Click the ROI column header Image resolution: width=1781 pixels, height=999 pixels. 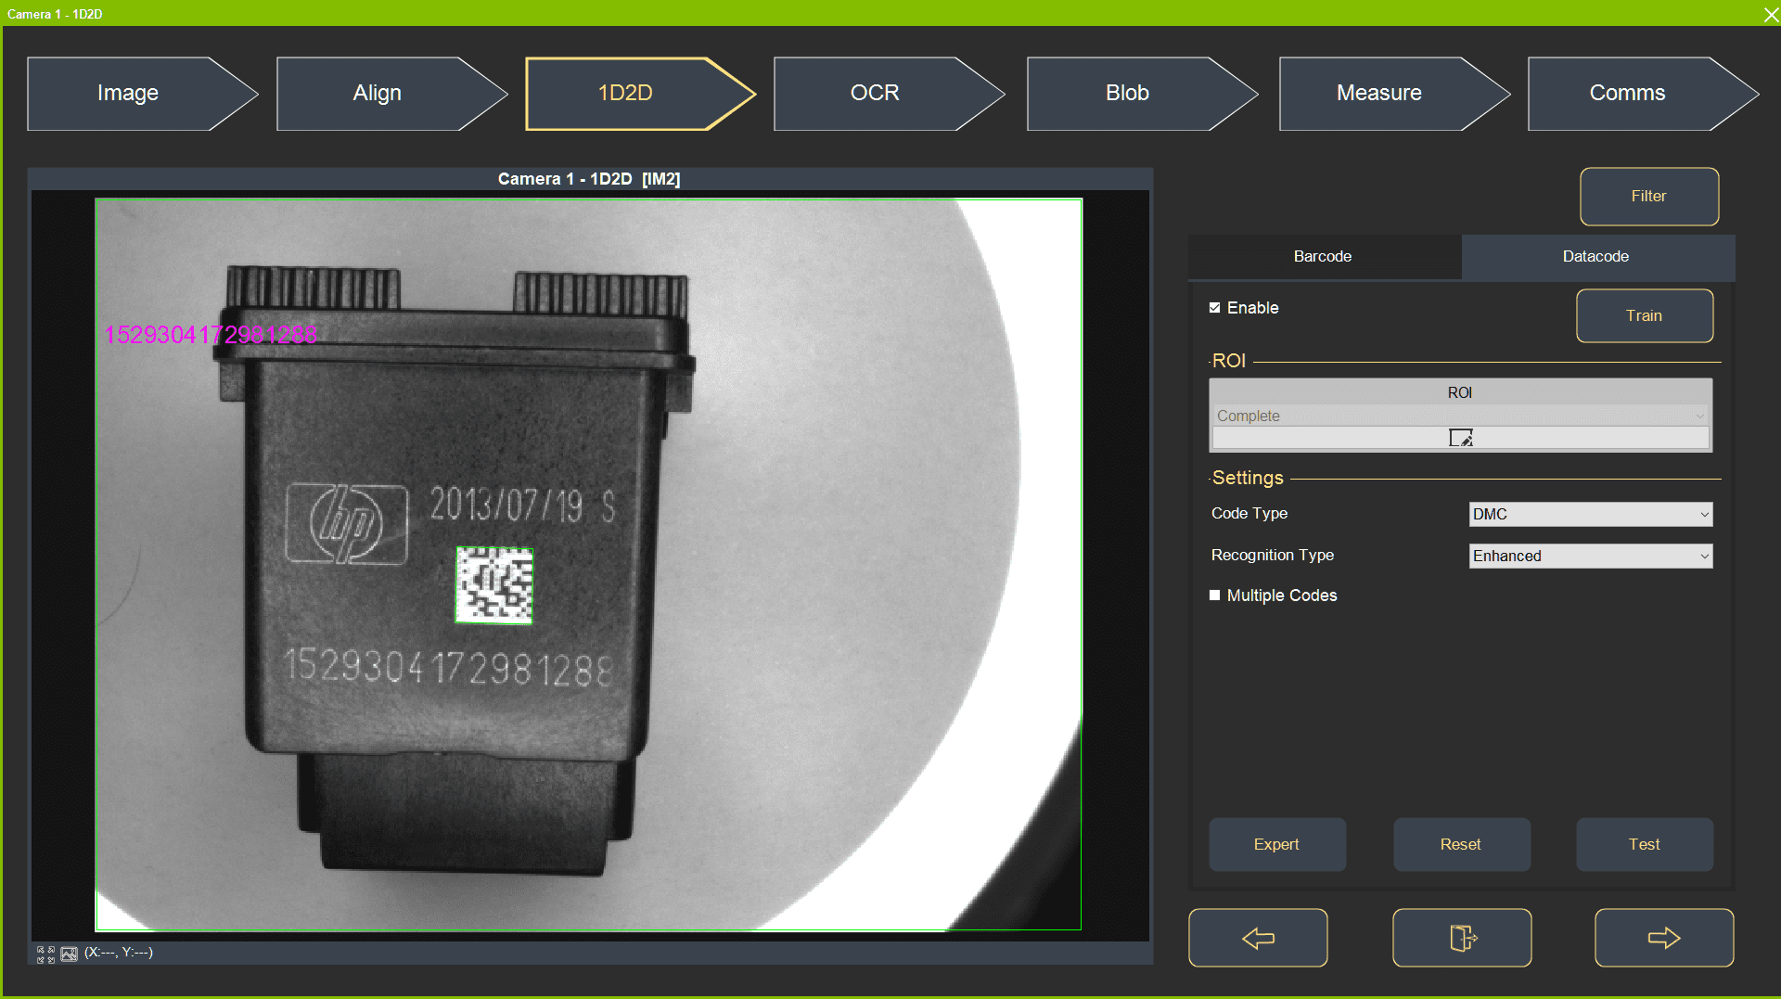coord(1460,392)
